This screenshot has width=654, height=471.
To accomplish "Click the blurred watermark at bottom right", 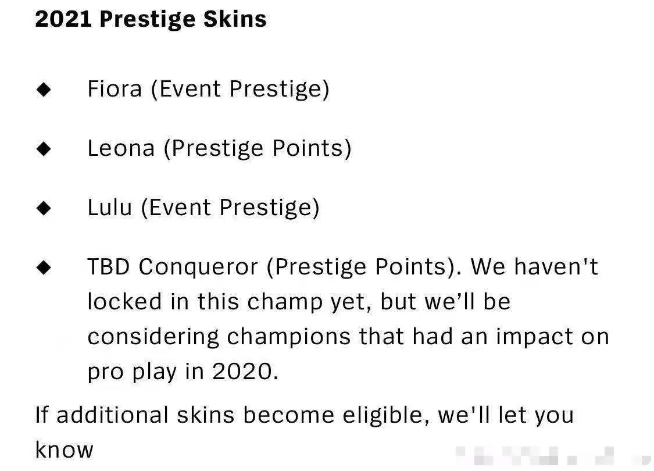I will tap(535, 454).
